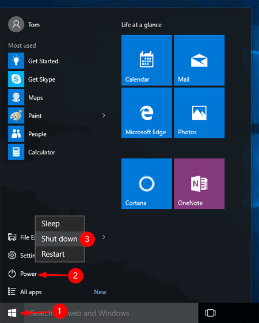This screenshot has width=259, height=323.
Task: Open File Explorer folder icon
Action: [x=12, y=237]
